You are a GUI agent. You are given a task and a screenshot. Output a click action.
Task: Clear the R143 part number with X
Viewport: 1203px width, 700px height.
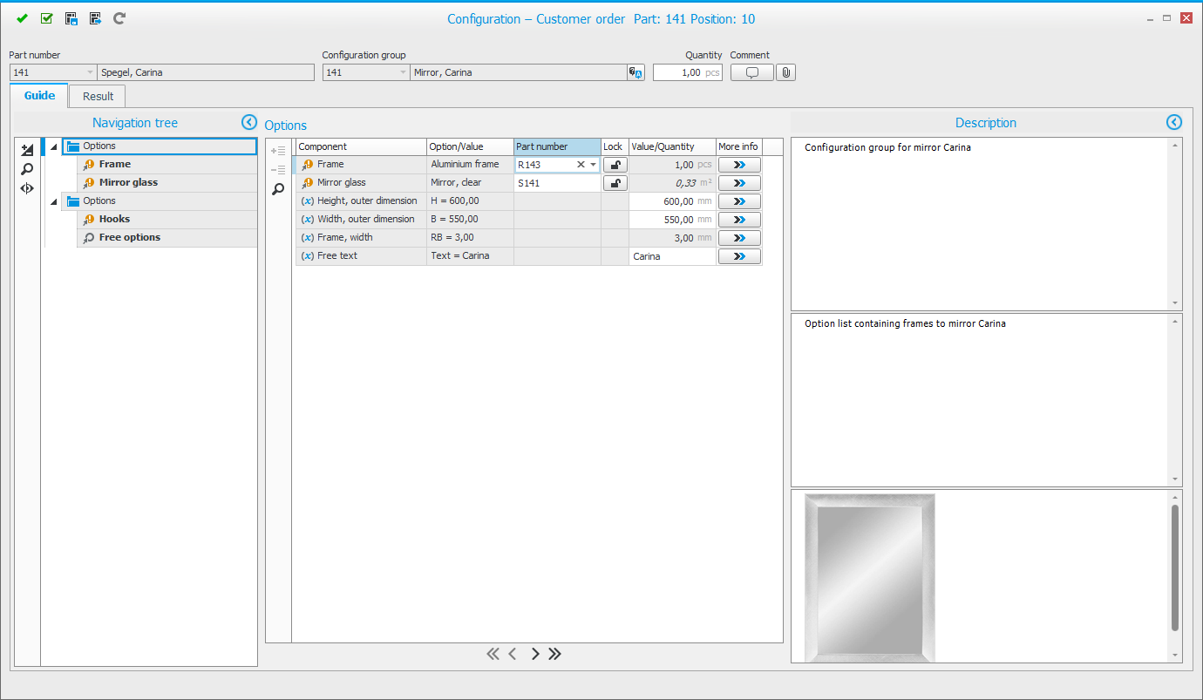point(581,165)
